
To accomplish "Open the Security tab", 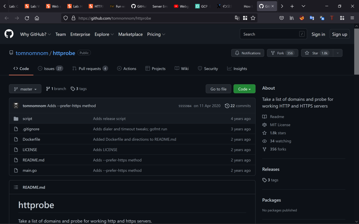I will [208, 69].
